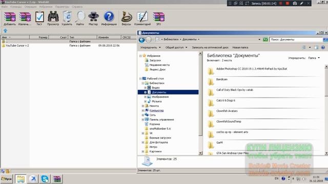Open Explorer help question mark icon

[x=323, y=48]
